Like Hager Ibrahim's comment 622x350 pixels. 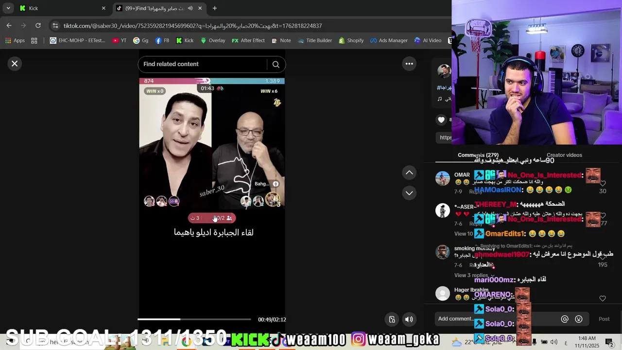coord(603,298)
